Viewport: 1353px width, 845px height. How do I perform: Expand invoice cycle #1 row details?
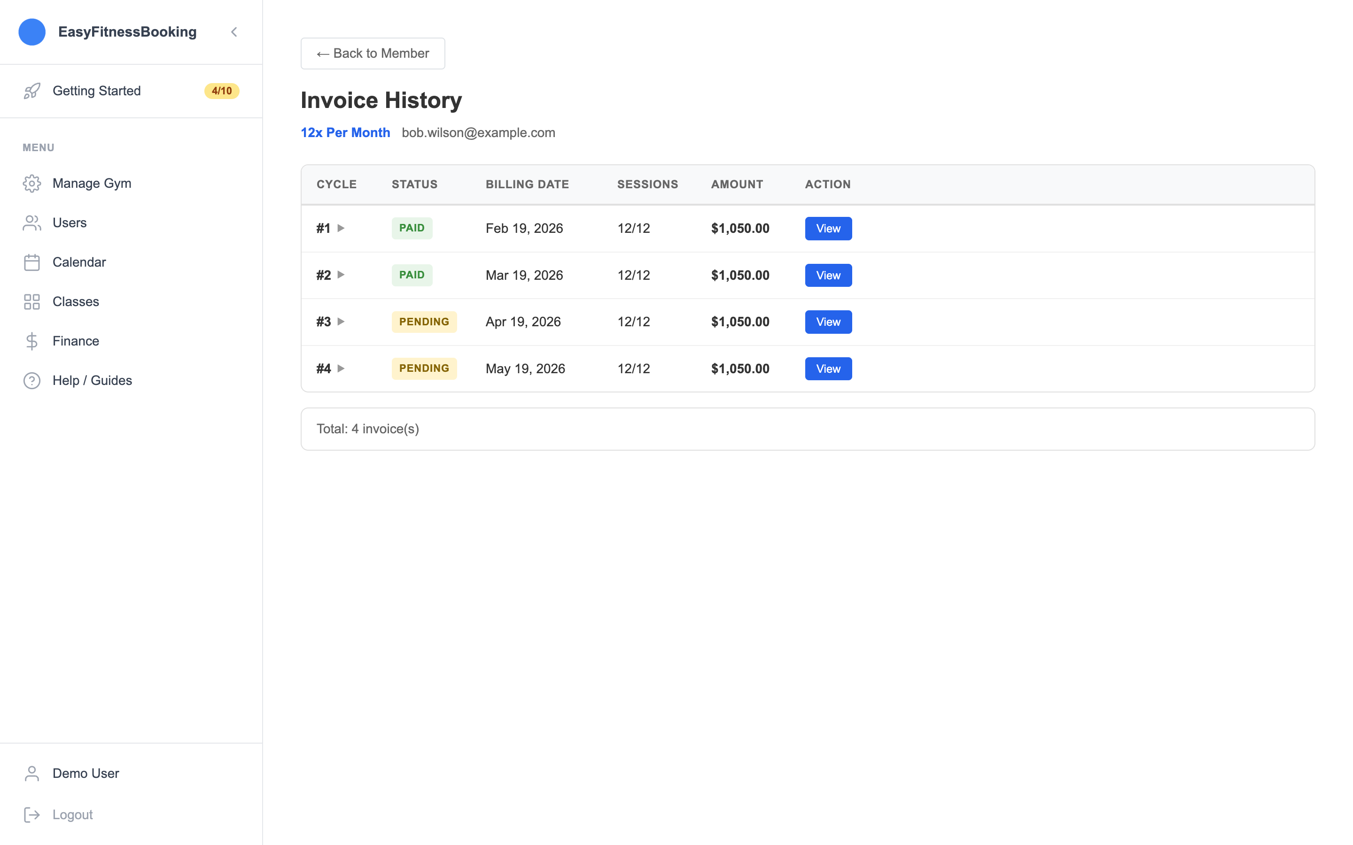click(x=342, y=228)
